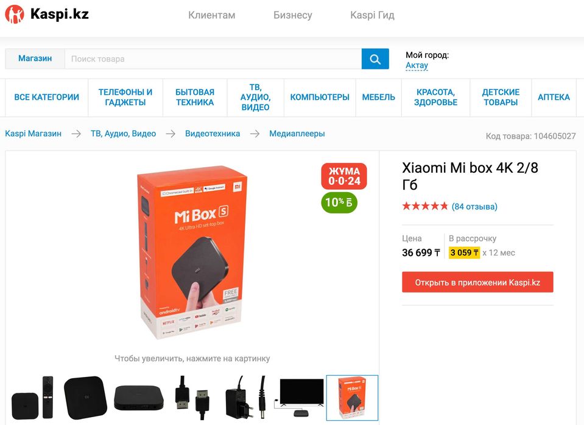Change city by clicking Актау

(417, 65)
